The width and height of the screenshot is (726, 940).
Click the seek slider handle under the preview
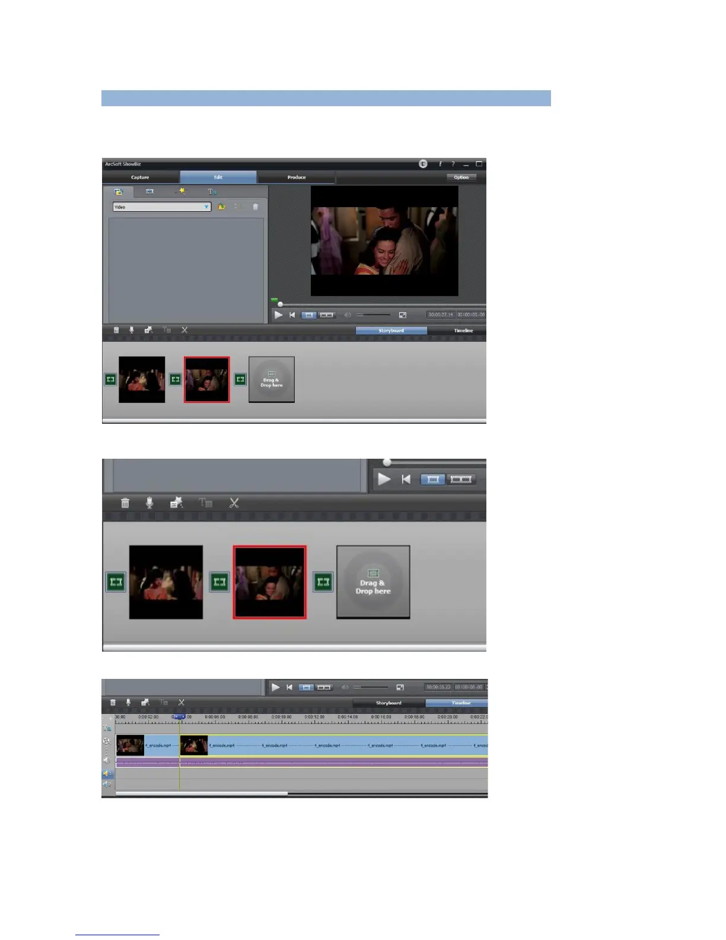[280, 304]
